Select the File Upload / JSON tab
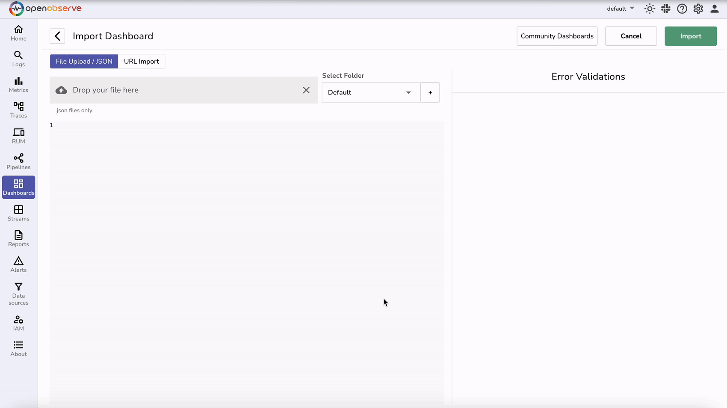 [x=84, y=61]
